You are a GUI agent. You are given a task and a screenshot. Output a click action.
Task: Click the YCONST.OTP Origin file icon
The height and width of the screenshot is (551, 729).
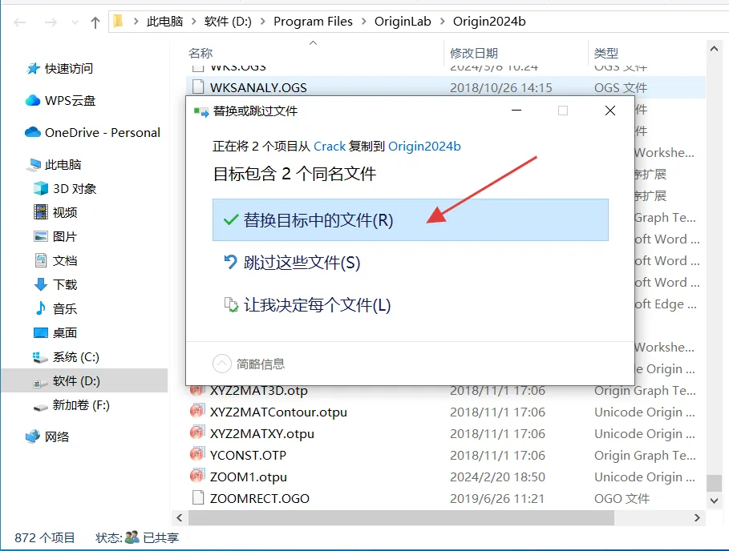point(197,454)
